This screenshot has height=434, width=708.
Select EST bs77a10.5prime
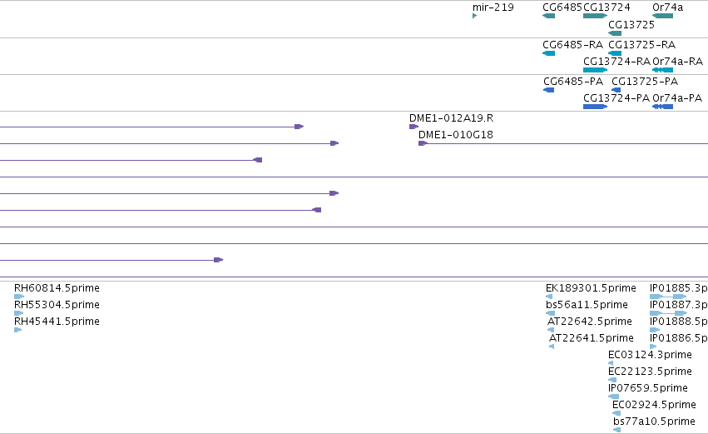654,422
